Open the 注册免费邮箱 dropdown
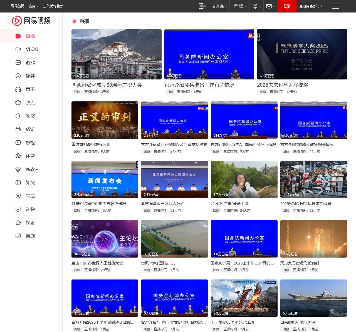Screen dimensions: 356x332 [x=311, y=6]
